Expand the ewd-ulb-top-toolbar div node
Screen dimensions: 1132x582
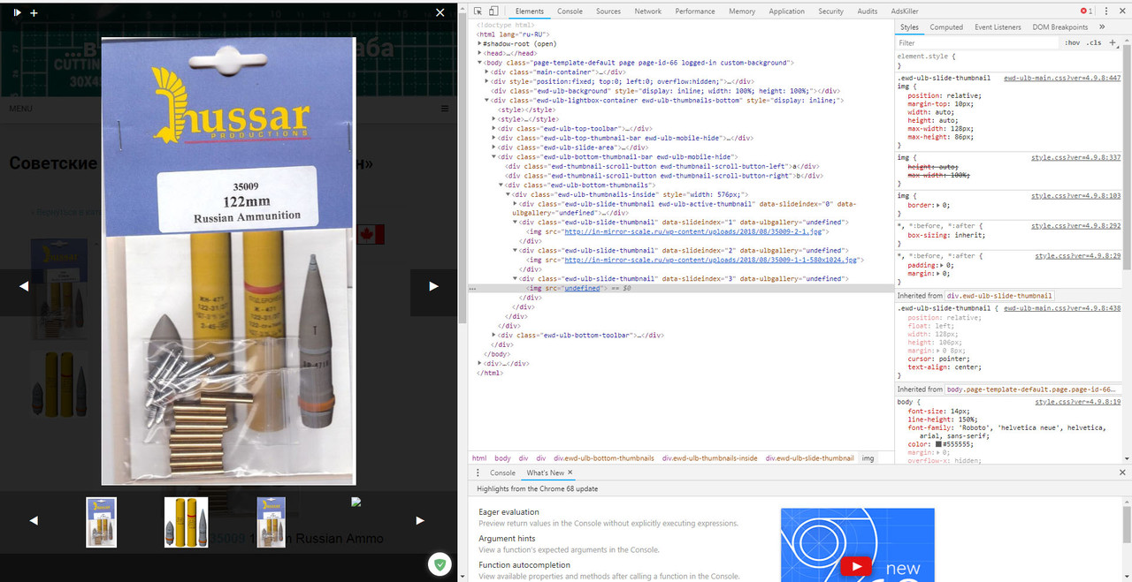[x=495, y=128]
